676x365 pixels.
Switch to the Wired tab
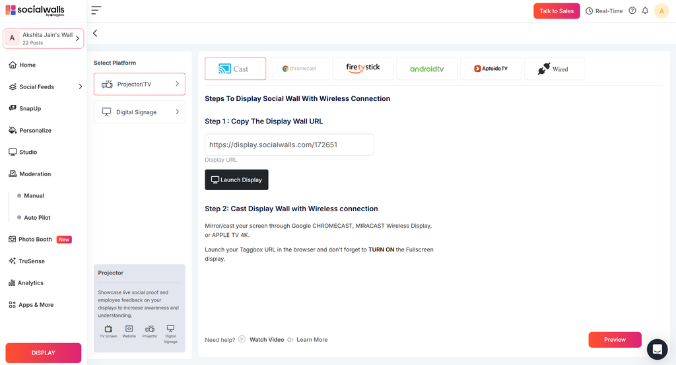[x=555, y=69]
